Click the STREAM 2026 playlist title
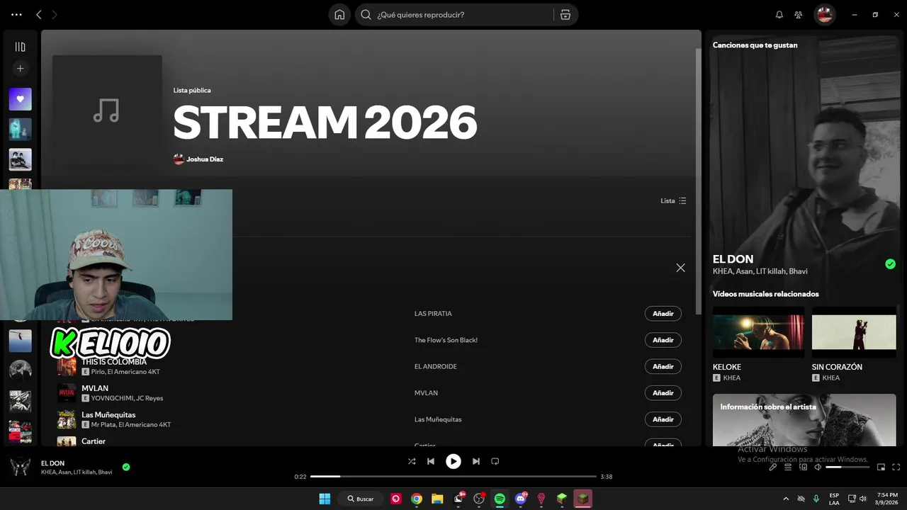This screenshot has width=907, height=510. click(x=325, y=123)
